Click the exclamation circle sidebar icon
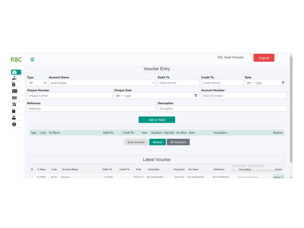Image resolution: width=304 pixels, height=228 pixels. tap(14, 124)
